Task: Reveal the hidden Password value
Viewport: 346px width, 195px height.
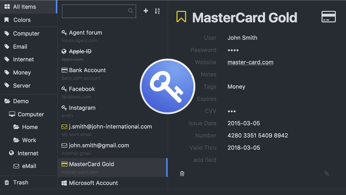Action: pos(233,50)
